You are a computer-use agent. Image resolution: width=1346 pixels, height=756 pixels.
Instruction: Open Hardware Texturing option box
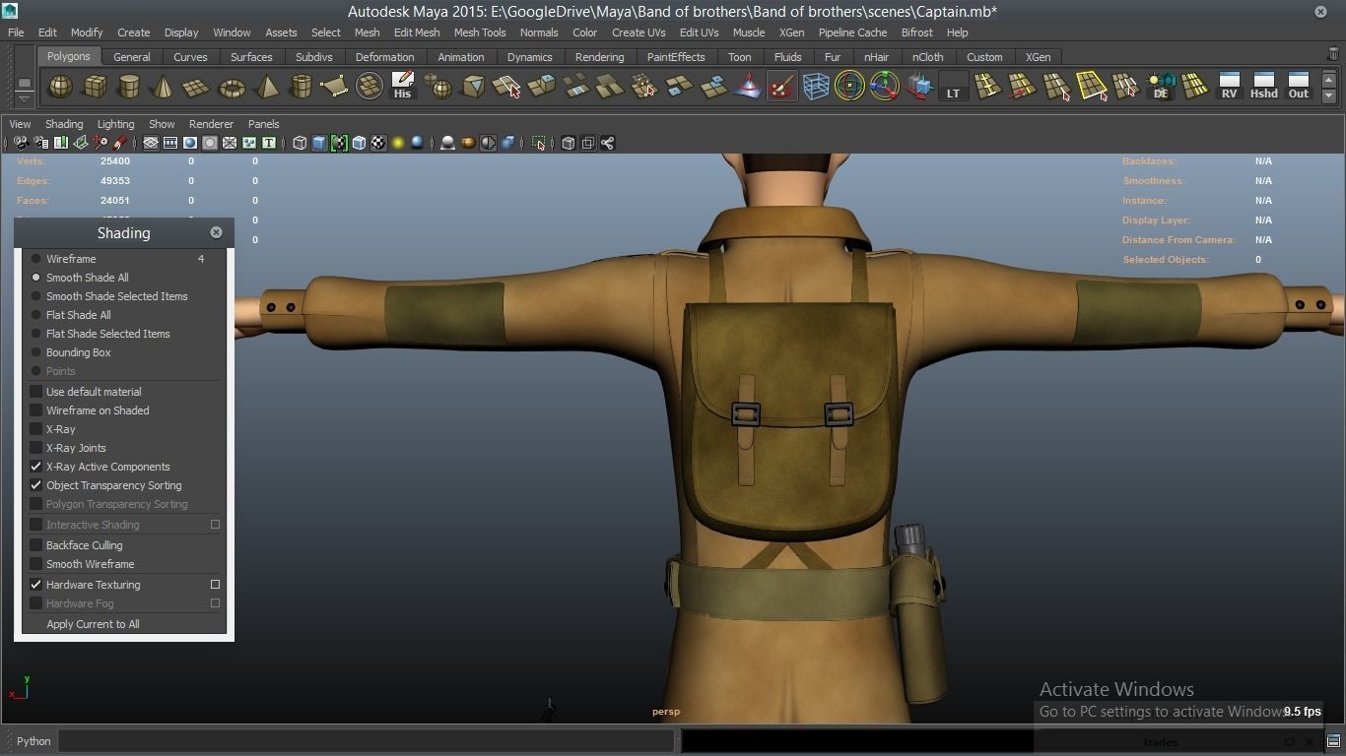[x=215, y=585]
